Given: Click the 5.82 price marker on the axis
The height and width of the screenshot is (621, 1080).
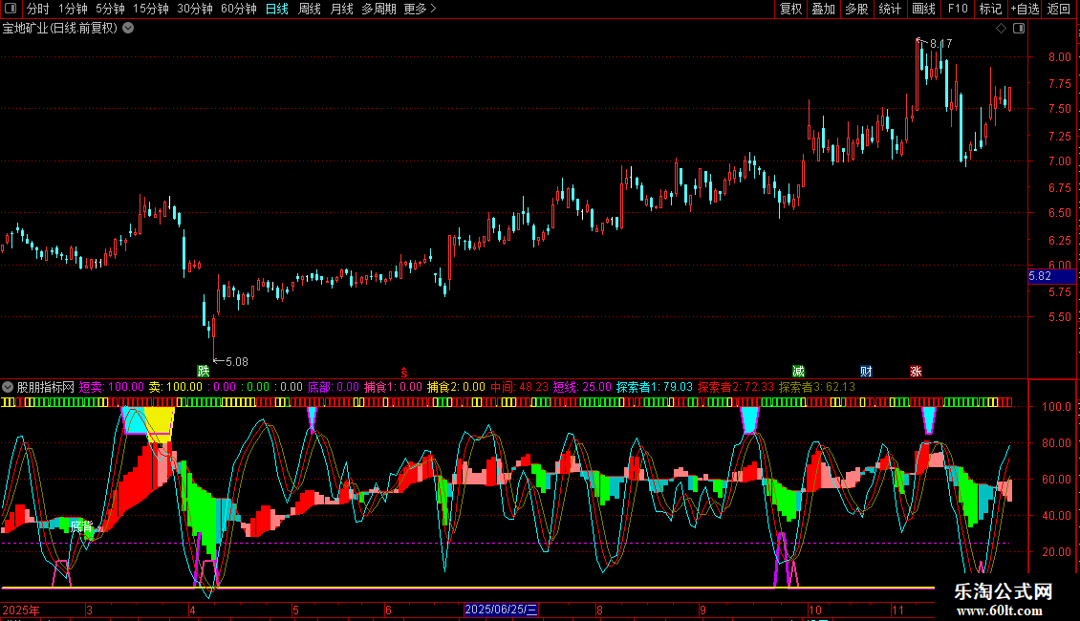Looking at the screenshot, I should click(x=1040, y=276).
